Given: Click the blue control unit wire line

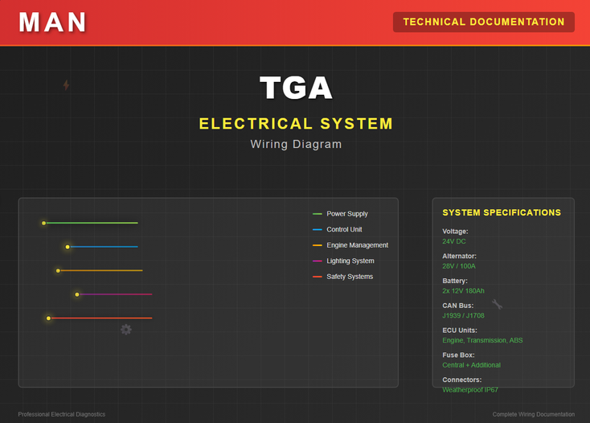Looking at the screenshot, I should (x=104, y=247).
